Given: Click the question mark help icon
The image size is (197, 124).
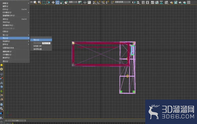Looking at the screenshot, I should [1, 122].
